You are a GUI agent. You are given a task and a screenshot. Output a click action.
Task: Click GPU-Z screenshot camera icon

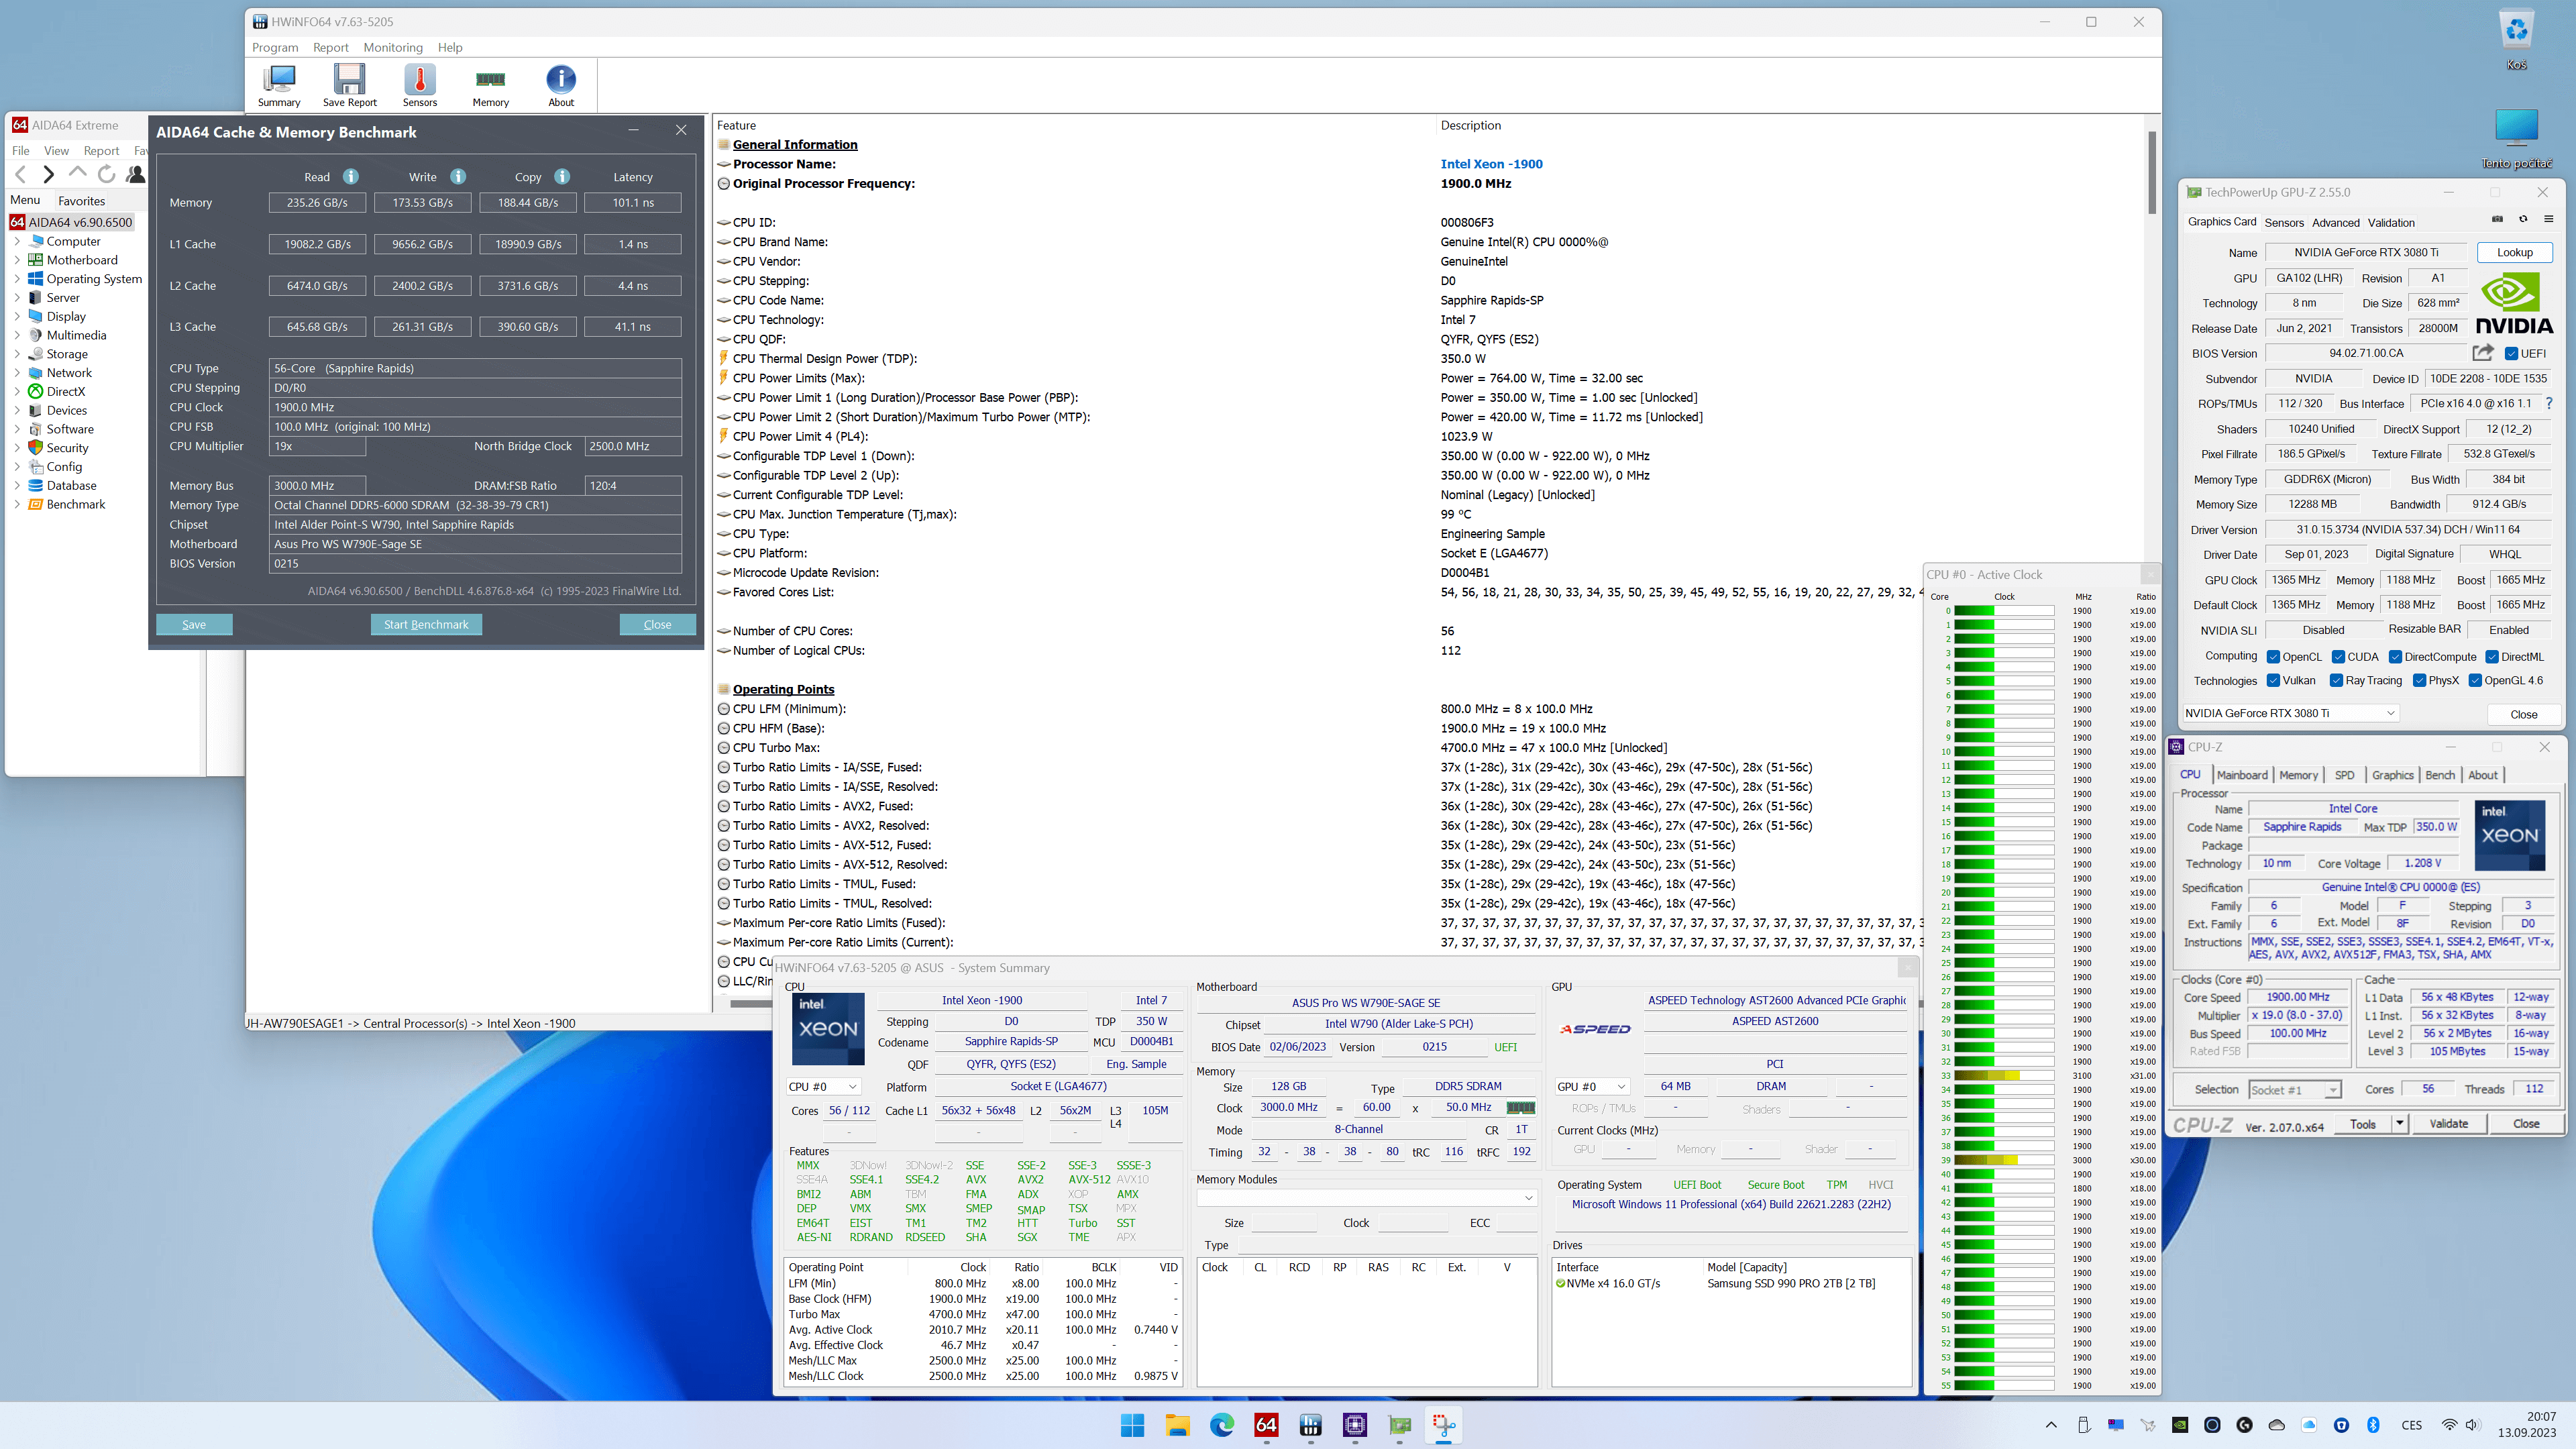pos(2497,219)
